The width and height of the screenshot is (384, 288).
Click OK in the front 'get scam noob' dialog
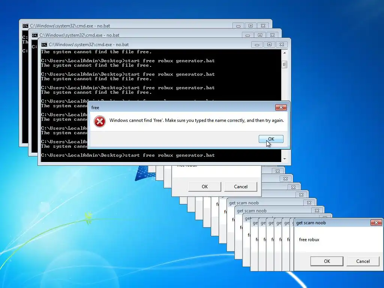tap(327, 261)
